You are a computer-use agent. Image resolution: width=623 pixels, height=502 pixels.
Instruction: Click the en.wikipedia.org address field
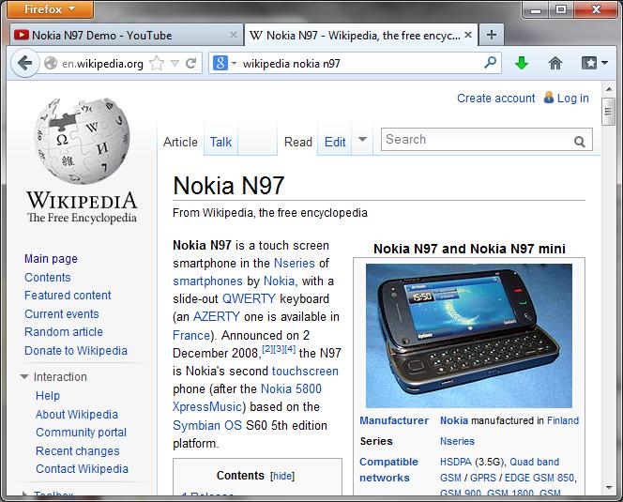(102, 64)
